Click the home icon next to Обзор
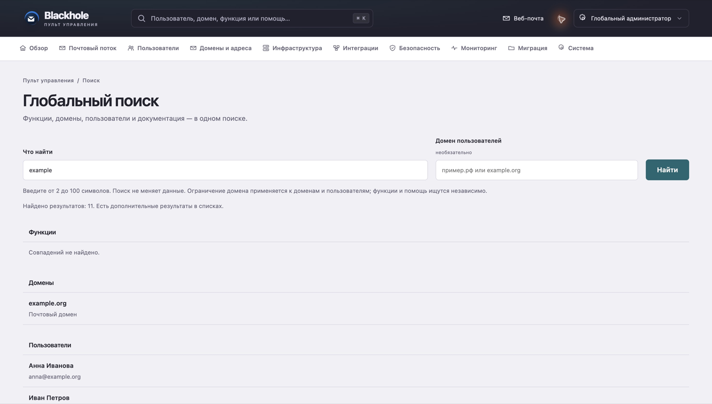This screenshot has height=404, width=712. coord(23,48)
